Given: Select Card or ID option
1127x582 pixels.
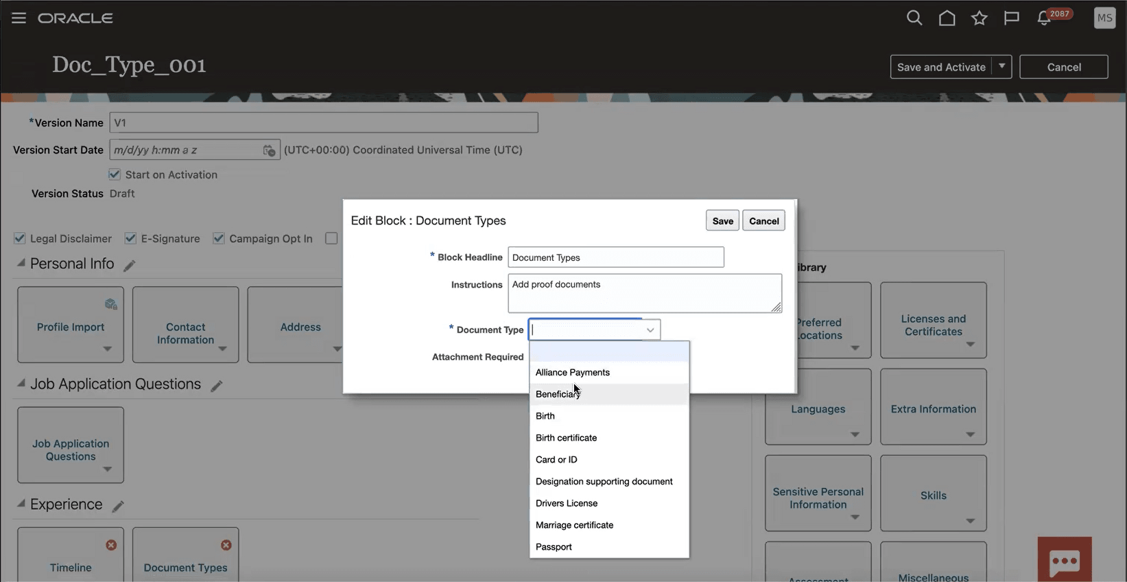Looking at the screenshot, I should click(609, 460).
